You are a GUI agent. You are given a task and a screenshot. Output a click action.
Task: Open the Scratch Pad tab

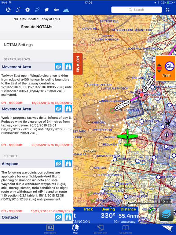point(101,229)
